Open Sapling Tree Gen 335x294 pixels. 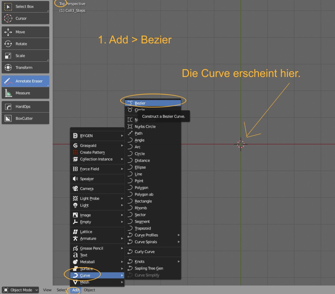click(153, 268)
